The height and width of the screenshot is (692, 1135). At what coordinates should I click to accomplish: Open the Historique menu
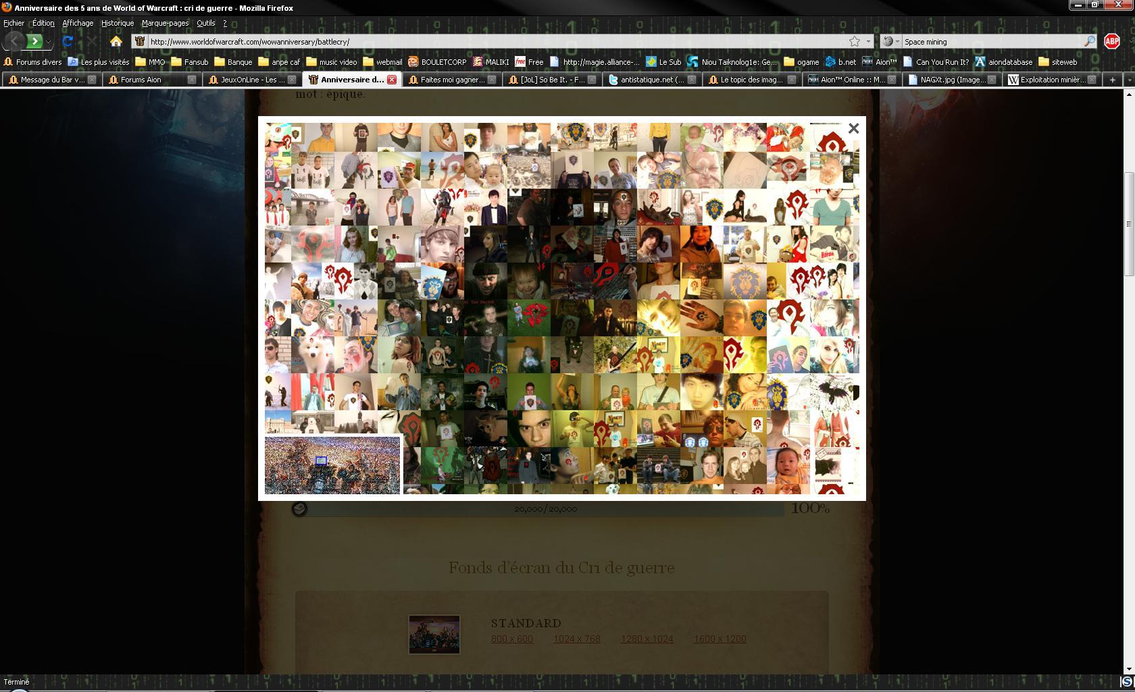[x=118, y=23]
